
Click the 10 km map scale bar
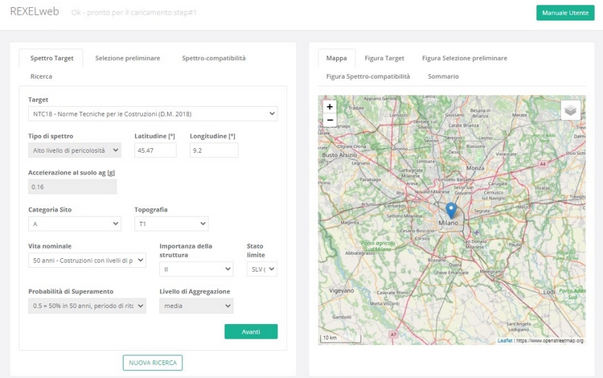[x=340, y=339]
